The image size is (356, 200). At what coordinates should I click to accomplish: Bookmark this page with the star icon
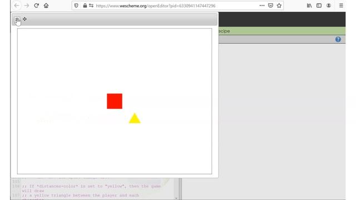279,6
